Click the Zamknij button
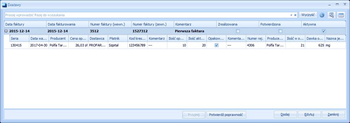This screenshot has height=123, width=350. pyautogui.click(x=333, y=115)
